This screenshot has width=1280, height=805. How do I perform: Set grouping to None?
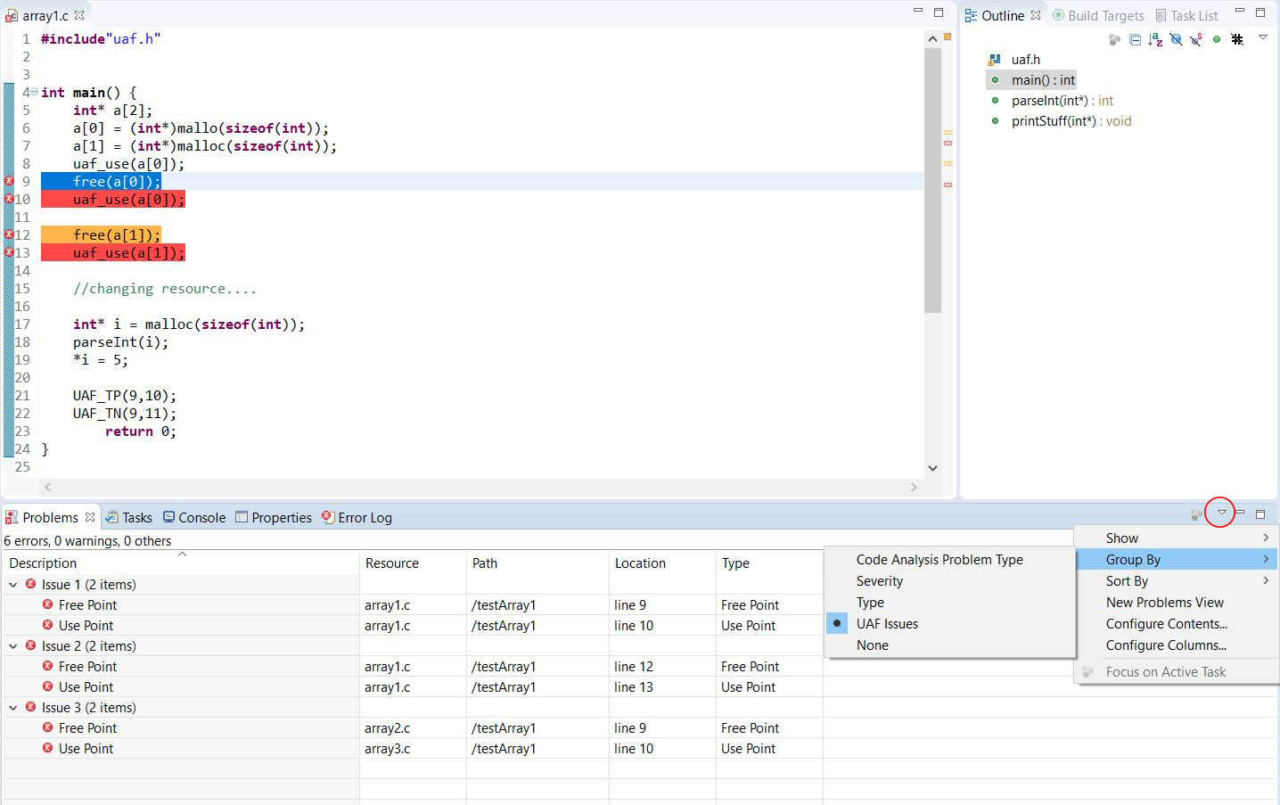coord(872,645)
